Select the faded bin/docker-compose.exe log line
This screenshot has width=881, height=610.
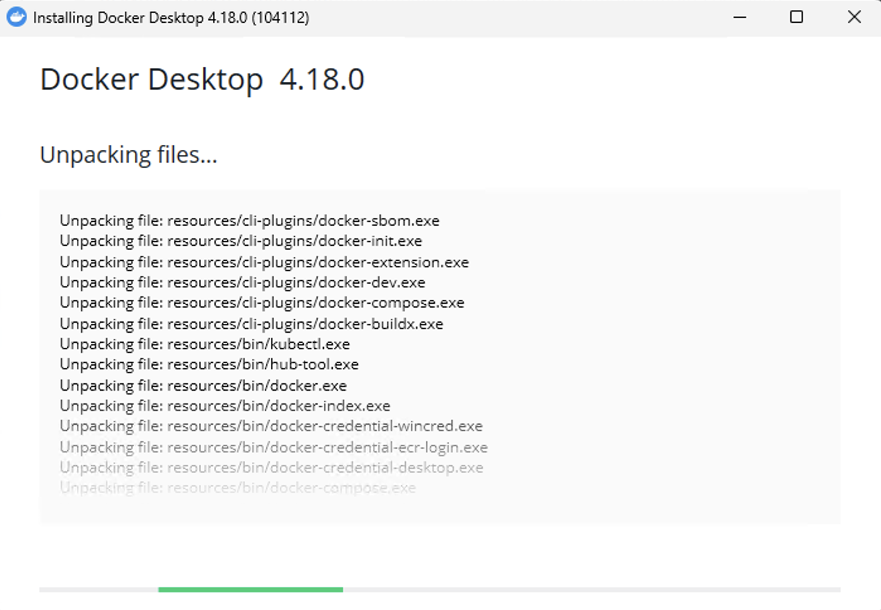(x=238, y=488)
